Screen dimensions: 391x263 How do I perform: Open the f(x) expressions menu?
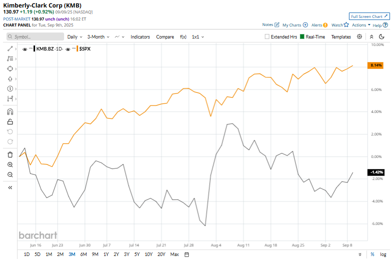(183, 37)
